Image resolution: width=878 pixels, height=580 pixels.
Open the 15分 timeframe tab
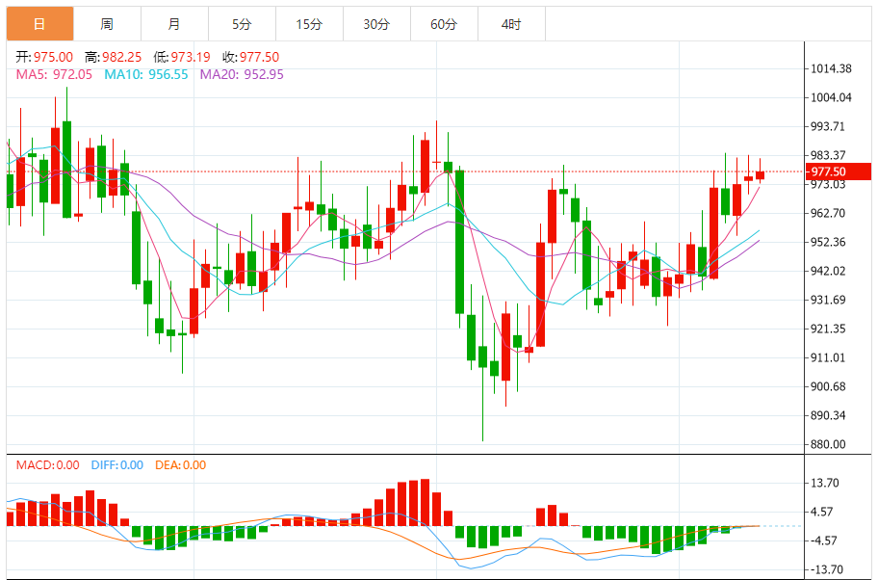point(309,24)
